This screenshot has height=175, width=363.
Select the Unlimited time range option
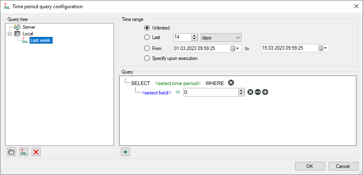point(147,28)
